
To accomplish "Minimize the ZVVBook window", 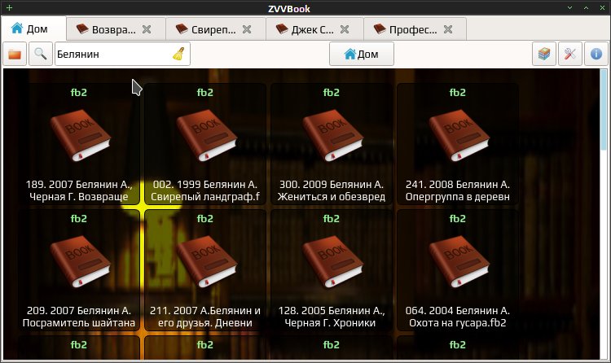I will (570, 8).
